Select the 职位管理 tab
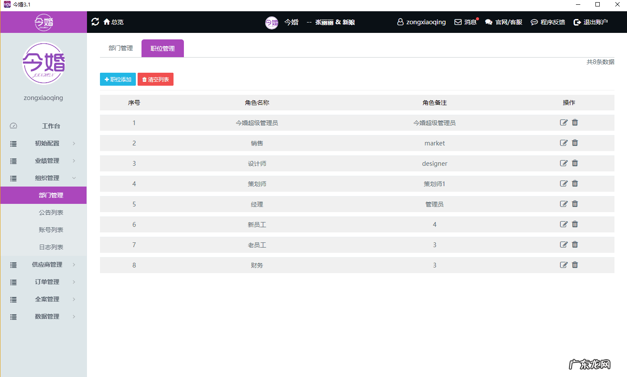The height and width of the screenshot is (377, 627). pyautogui.click(x=163, y=48)
